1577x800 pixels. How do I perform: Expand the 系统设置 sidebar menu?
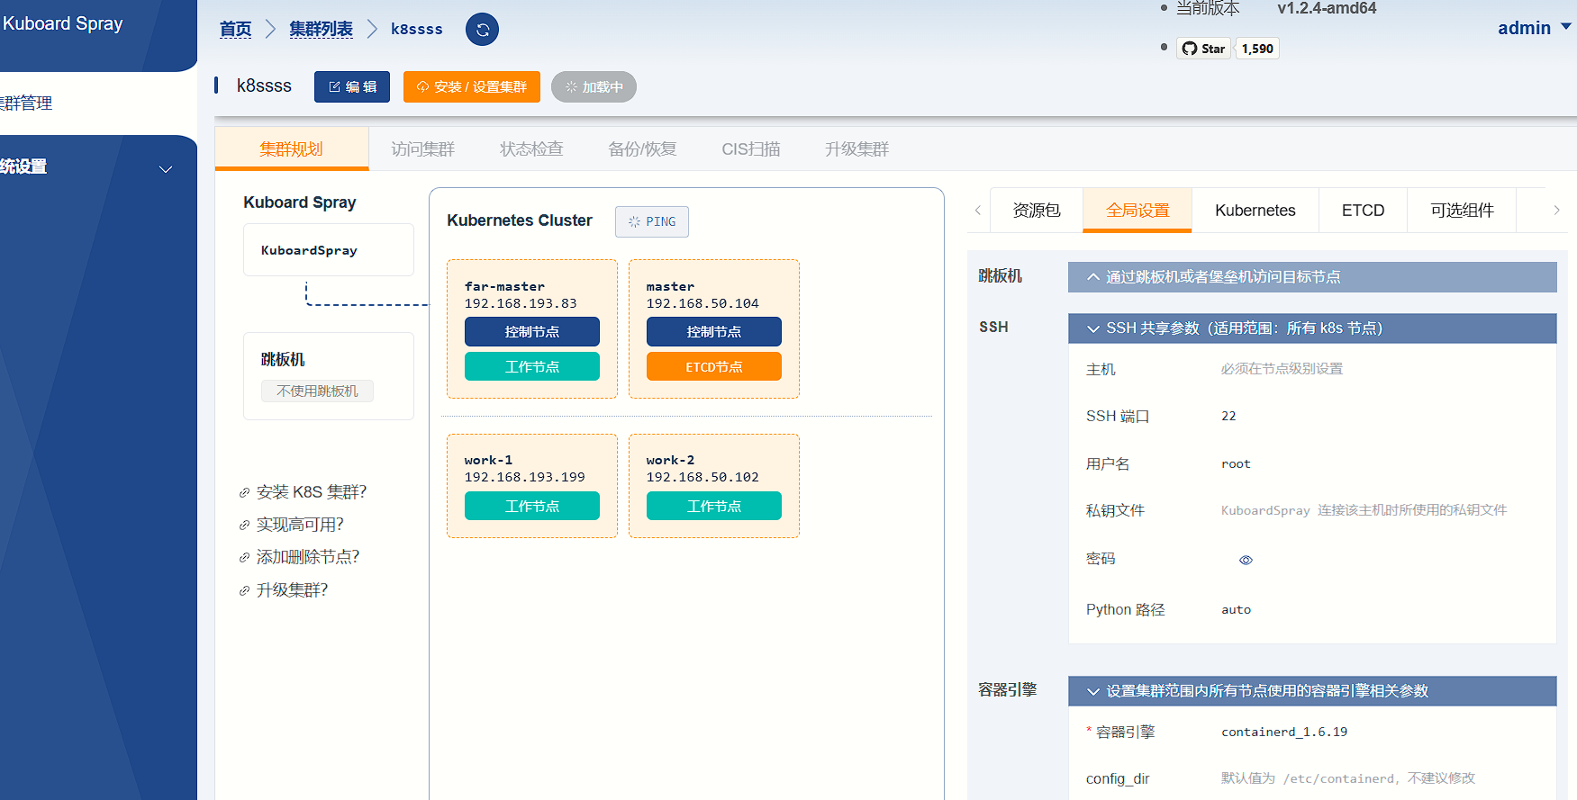[90, 167]
